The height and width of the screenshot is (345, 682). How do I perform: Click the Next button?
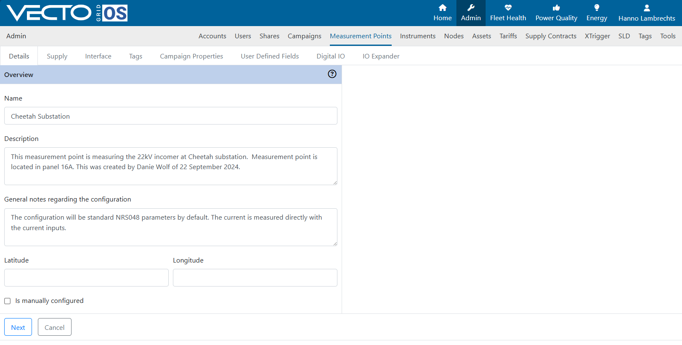[18, 327]
